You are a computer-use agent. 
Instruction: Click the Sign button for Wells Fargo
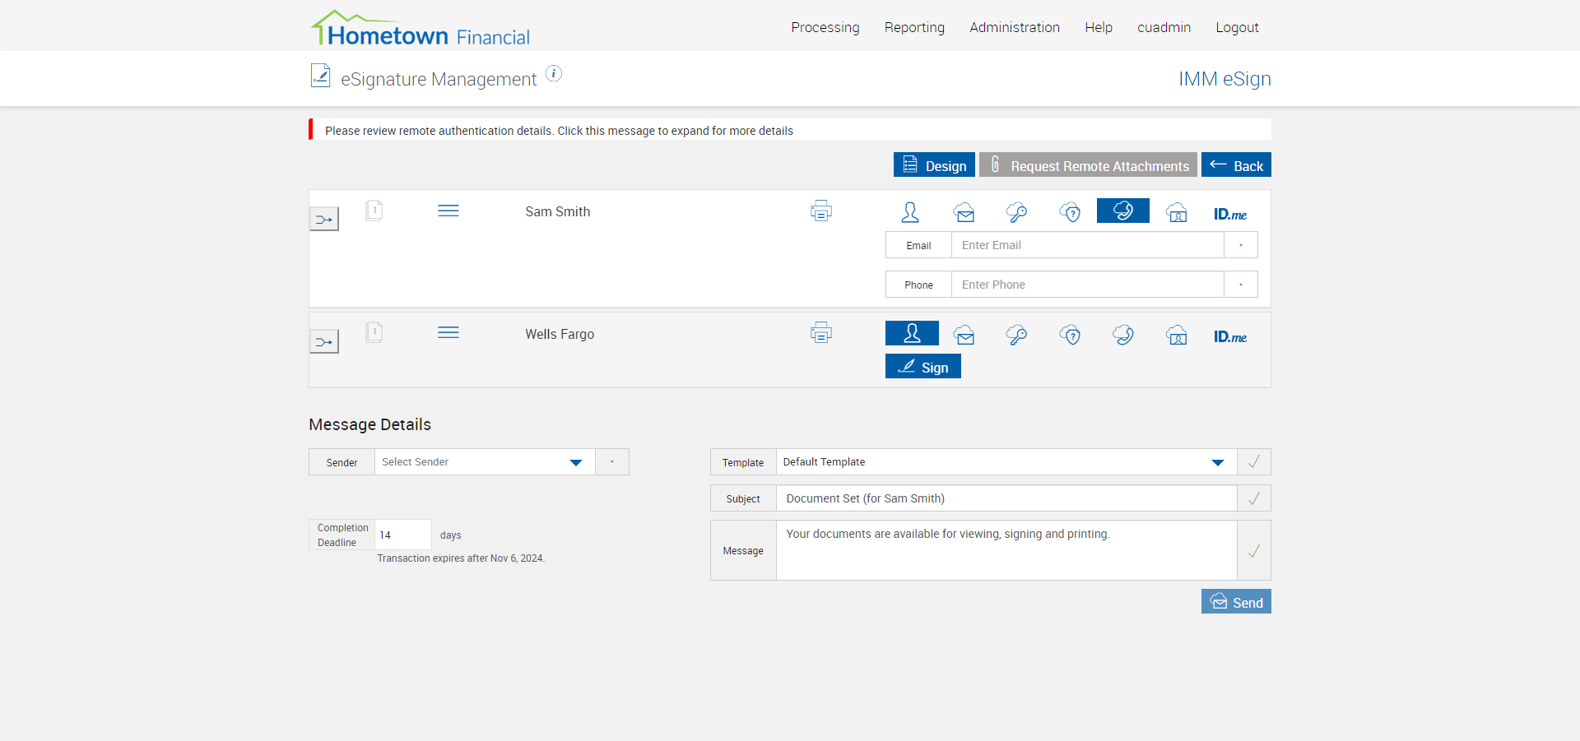coord(923,366)
